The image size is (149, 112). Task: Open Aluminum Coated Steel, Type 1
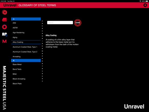coord(26,47)
